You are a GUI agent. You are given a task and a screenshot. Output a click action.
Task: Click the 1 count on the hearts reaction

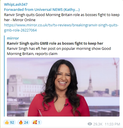39,122
